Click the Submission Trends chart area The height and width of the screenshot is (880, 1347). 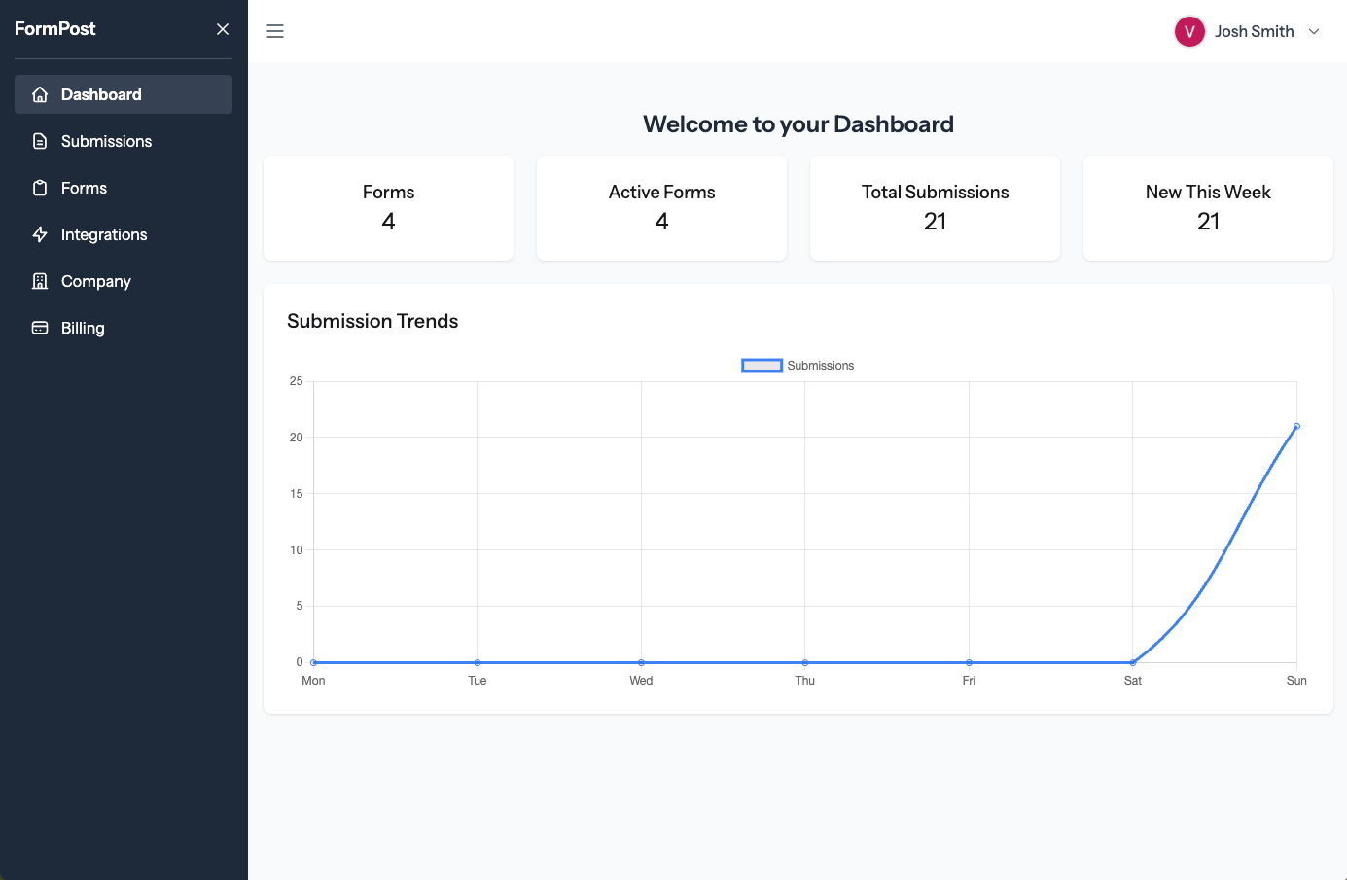pyautogui.click(x=798, y=525)
